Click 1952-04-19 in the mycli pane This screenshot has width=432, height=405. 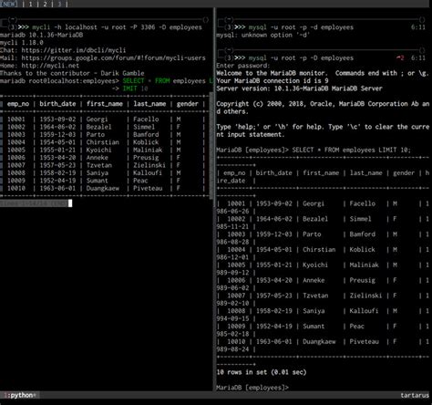57,181
